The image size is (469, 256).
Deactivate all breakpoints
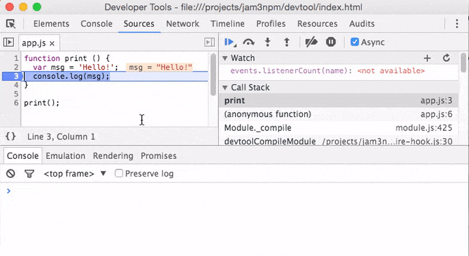click(311, 42)
